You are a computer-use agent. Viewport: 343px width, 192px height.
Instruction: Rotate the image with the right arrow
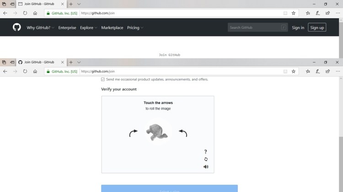[183, 133]
